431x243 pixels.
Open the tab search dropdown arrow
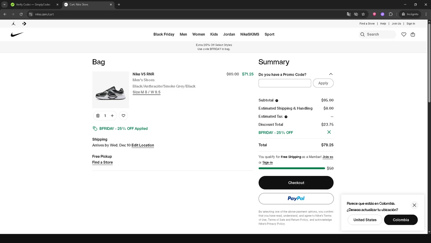(4, 5)
